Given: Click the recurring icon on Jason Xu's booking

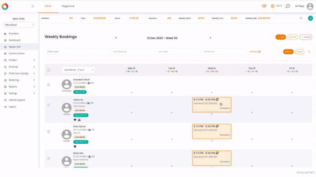Looking at the screenshot, I should pos(217,100).
